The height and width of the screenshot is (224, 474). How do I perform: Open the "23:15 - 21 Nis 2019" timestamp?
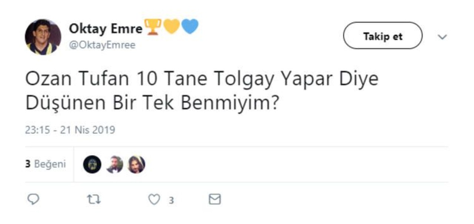(x=70, y=130)
